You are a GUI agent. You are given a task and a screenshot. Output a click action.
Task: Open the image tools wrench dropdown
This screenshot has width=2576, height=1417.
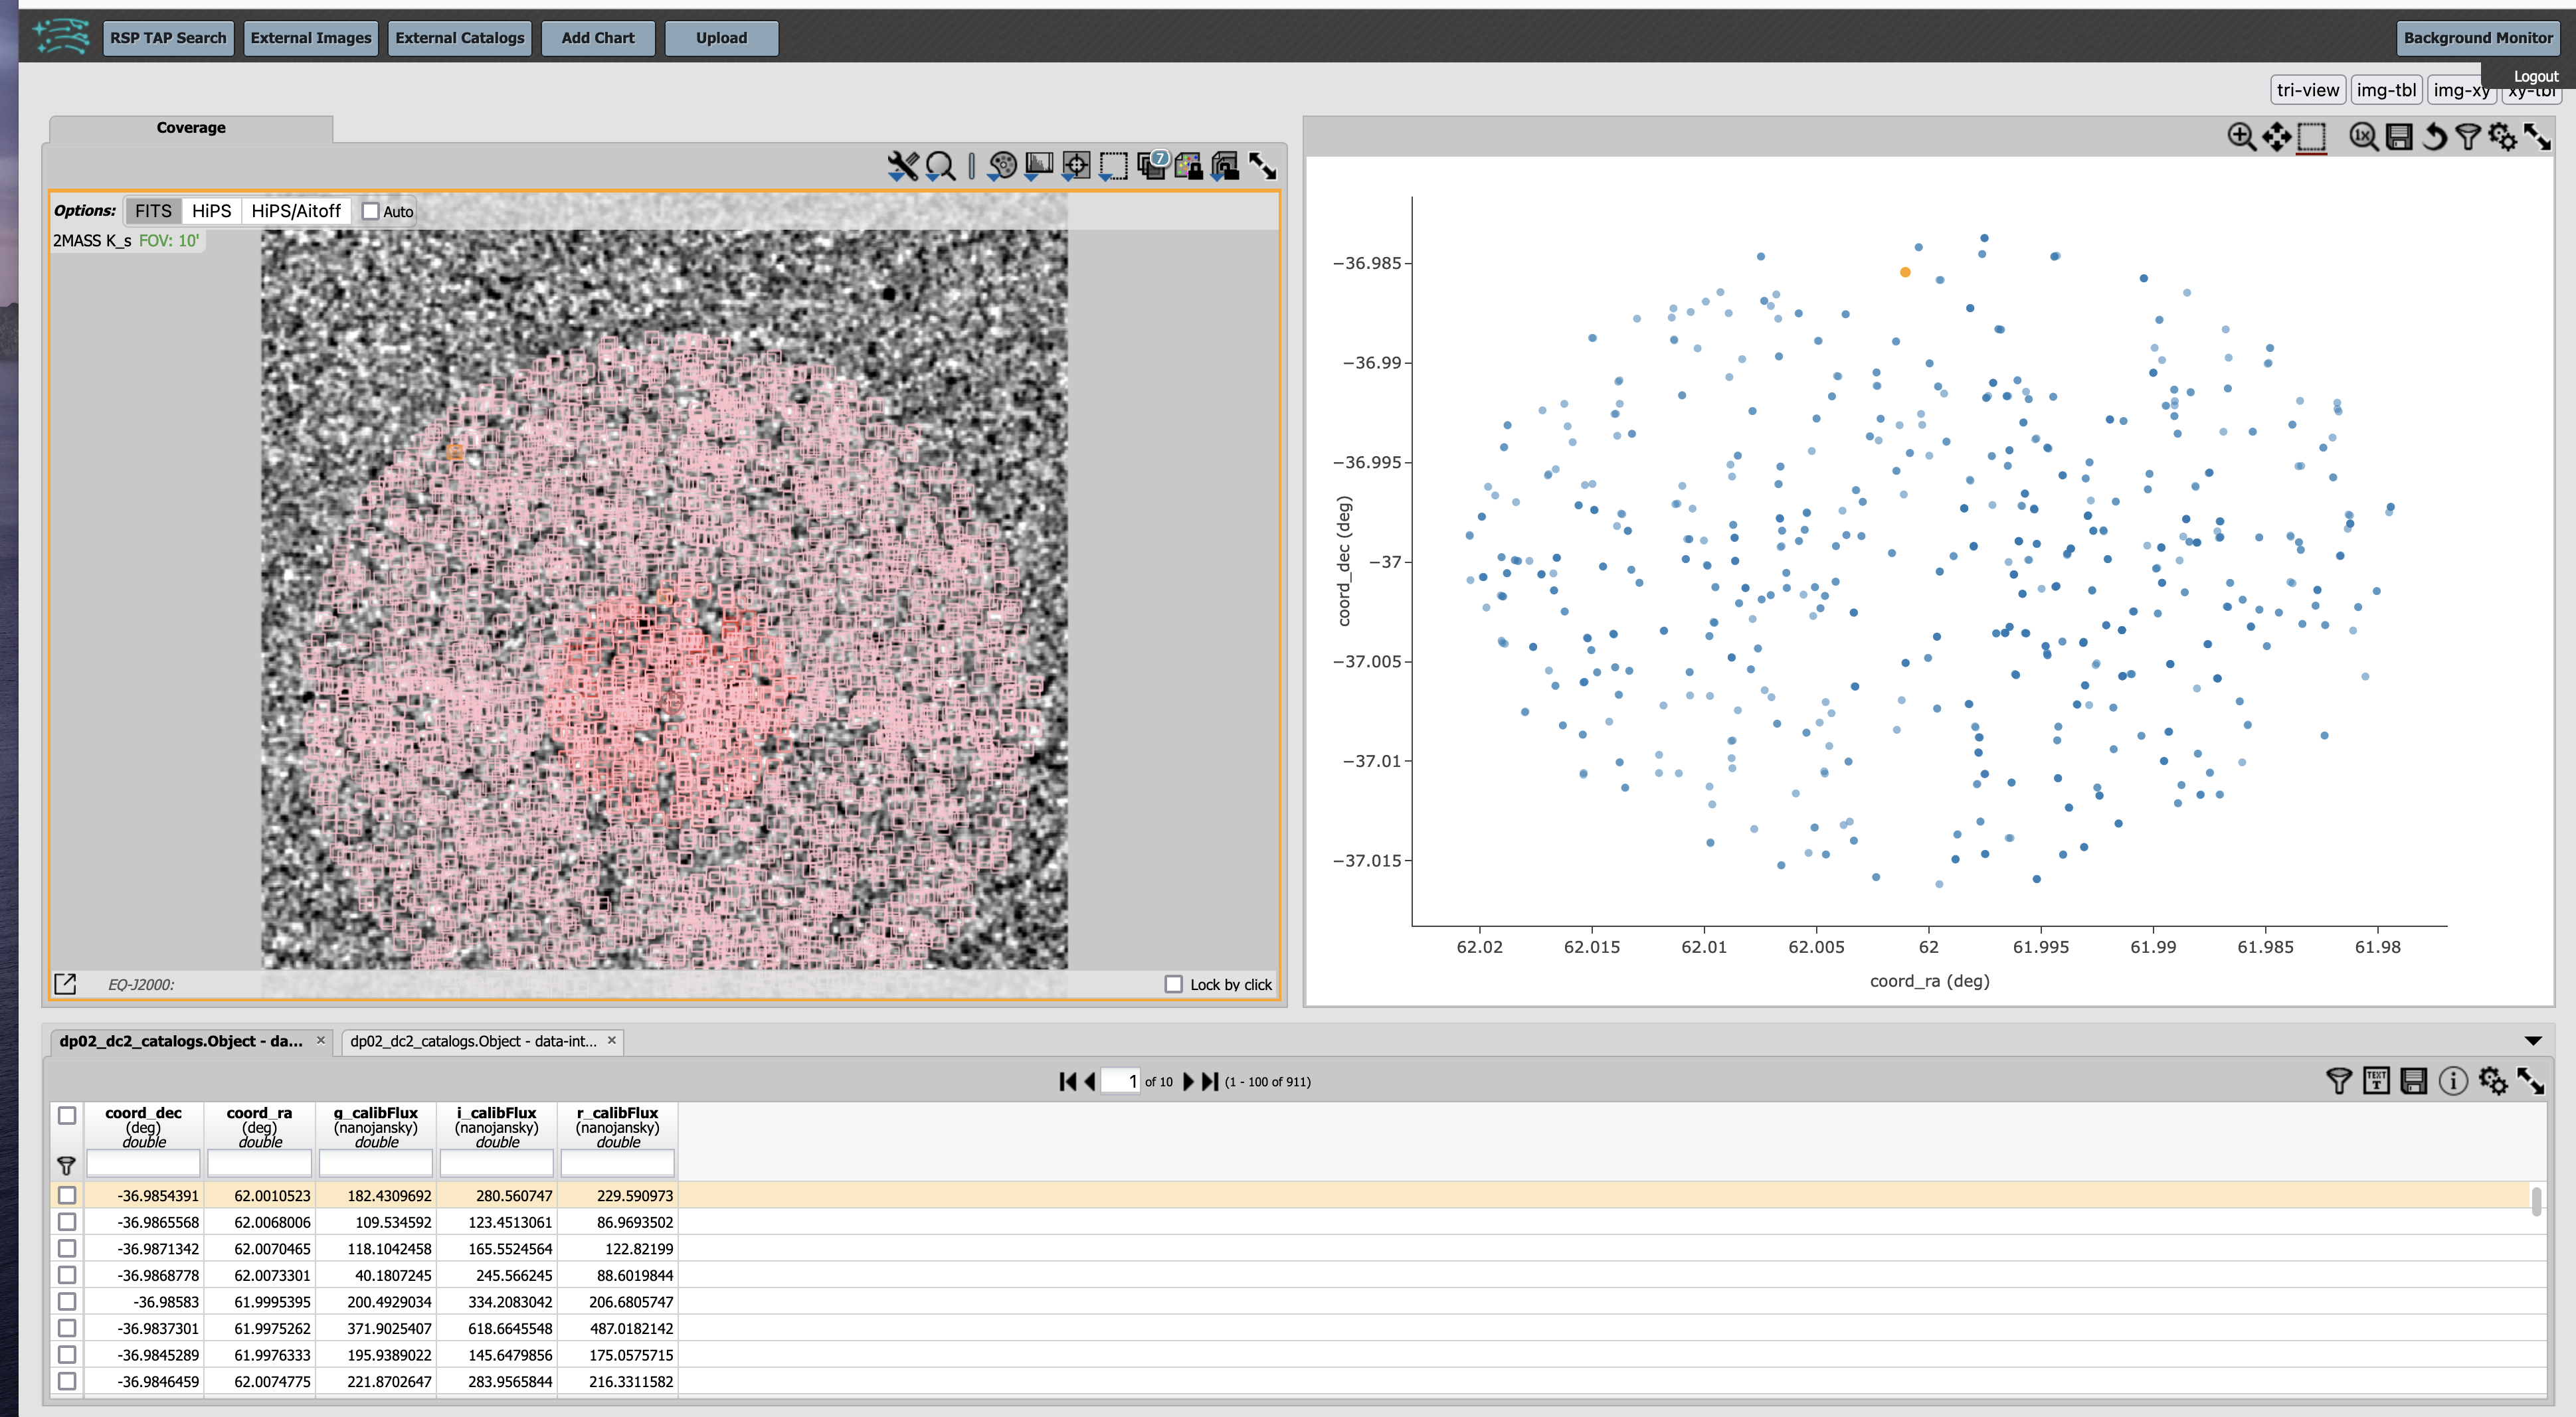902,166
